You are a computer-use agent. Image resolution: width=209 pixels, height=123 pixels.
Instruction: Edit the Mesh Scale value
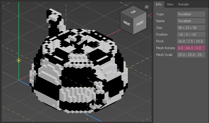(x=191, y=55)
